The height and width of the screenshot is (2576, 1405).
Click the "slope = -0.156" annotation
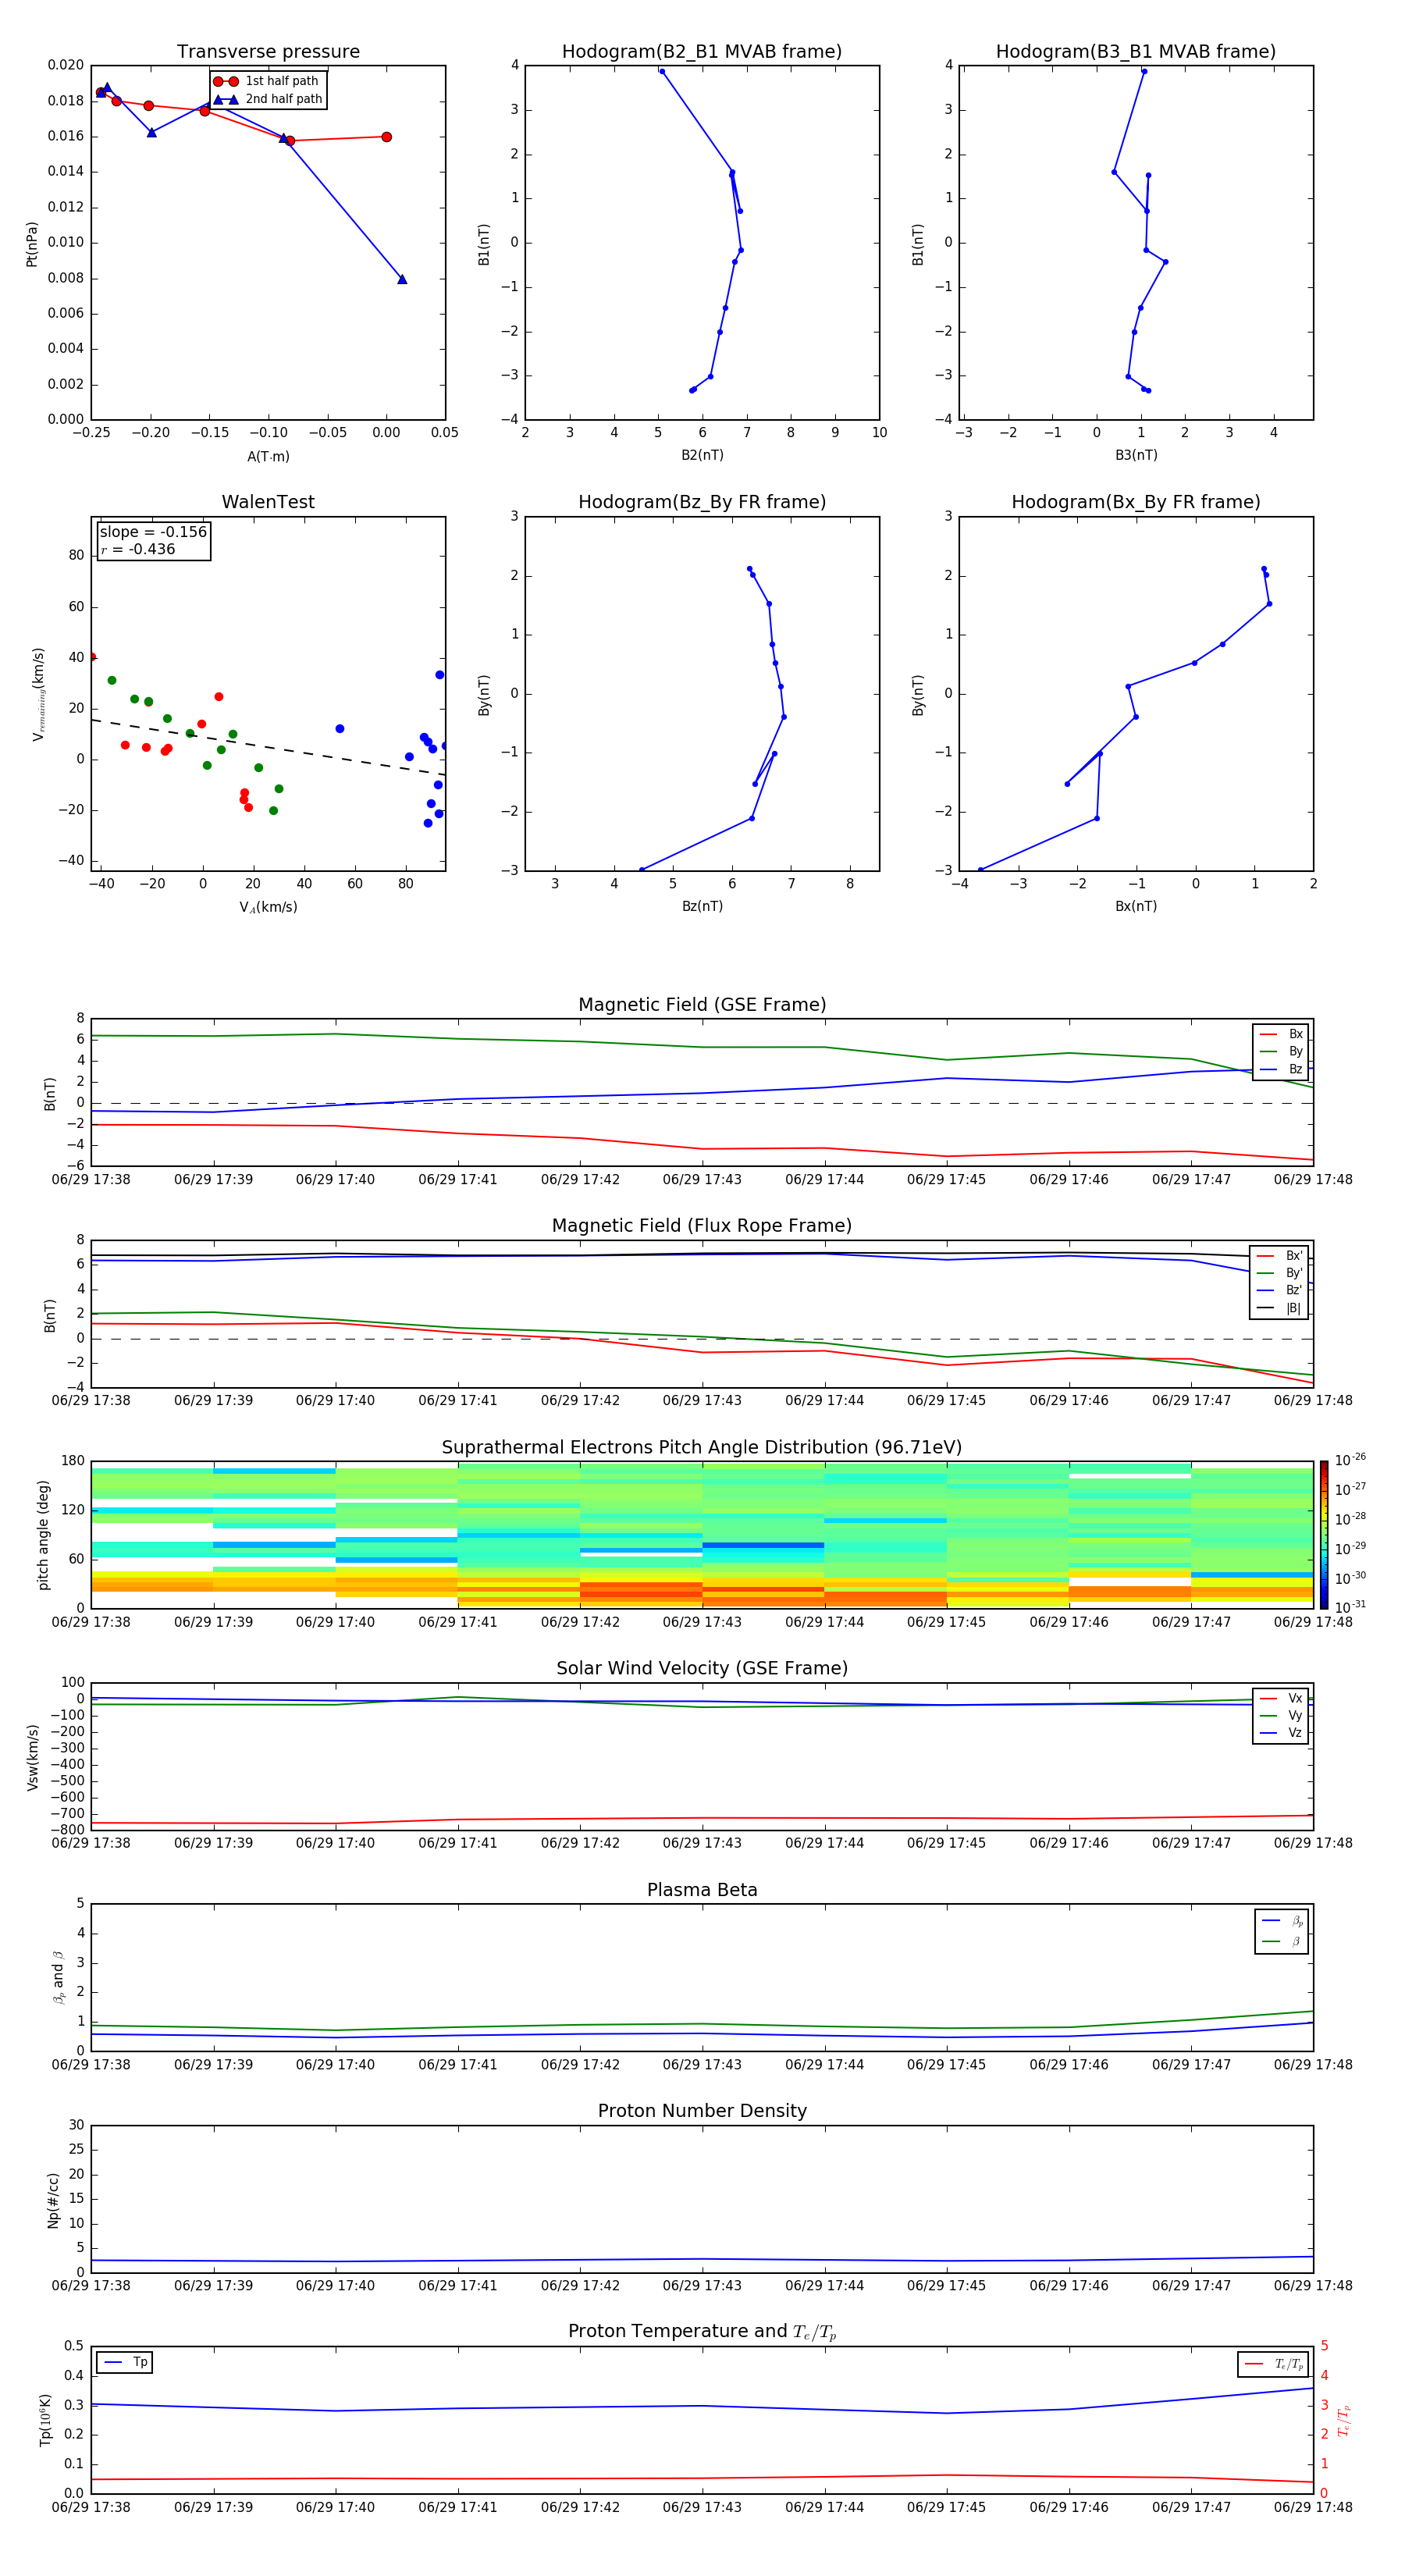click(x=153, y=532)
